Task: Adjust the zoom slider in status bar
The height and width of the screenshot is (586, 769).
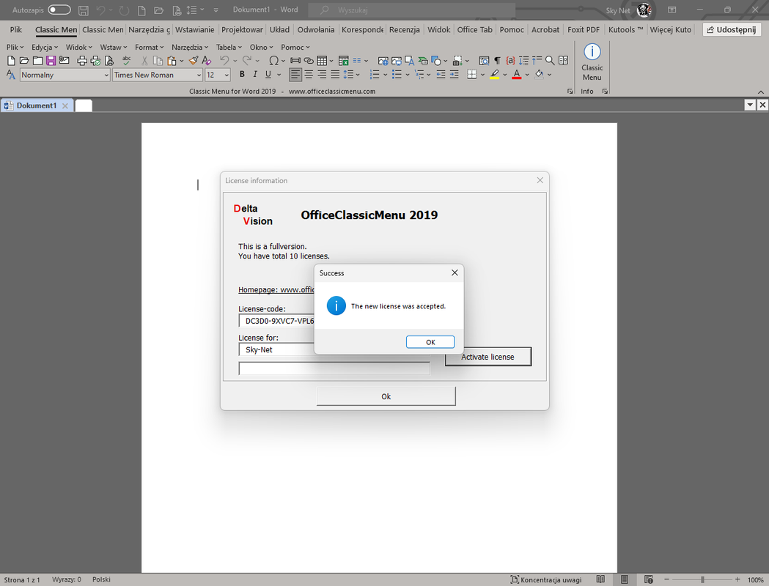Action: pos(702,579)
